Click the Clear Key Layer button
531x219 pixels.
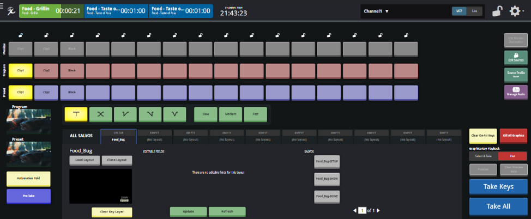coord(112,212)
